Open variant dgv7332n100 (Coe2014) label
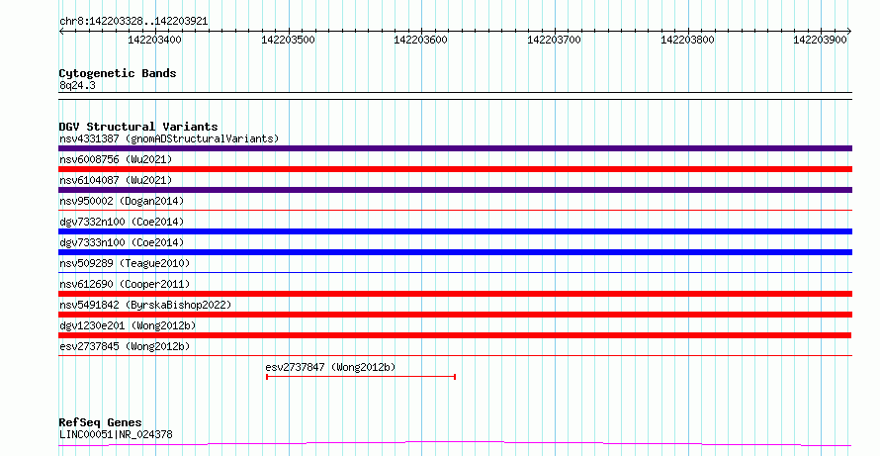The image size is (880, 456). (122, 222)
